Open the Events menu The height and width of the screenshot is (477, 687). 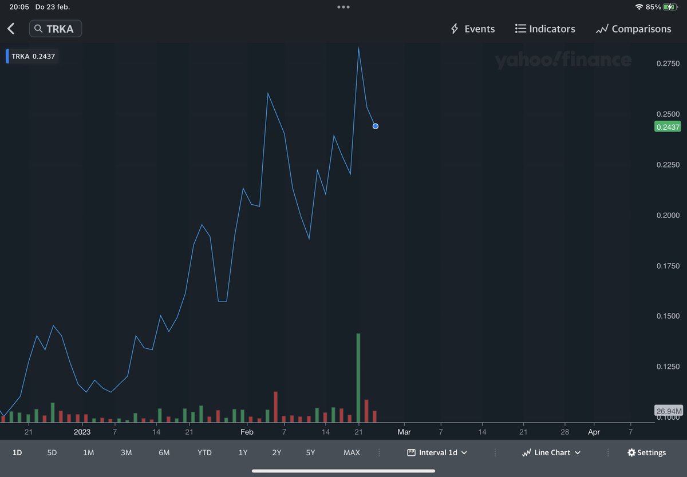[473, 29]
